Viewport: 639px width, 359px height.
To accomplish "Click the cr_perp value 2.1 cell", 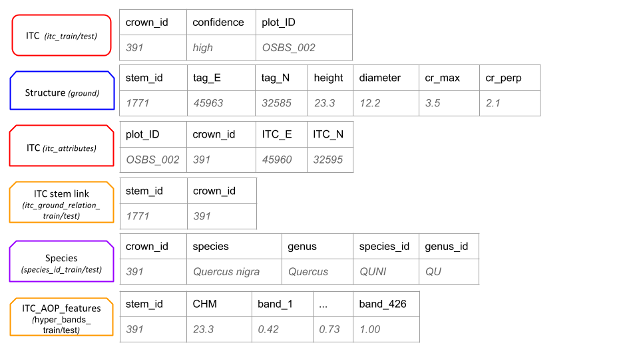I will tap(510, 103).
